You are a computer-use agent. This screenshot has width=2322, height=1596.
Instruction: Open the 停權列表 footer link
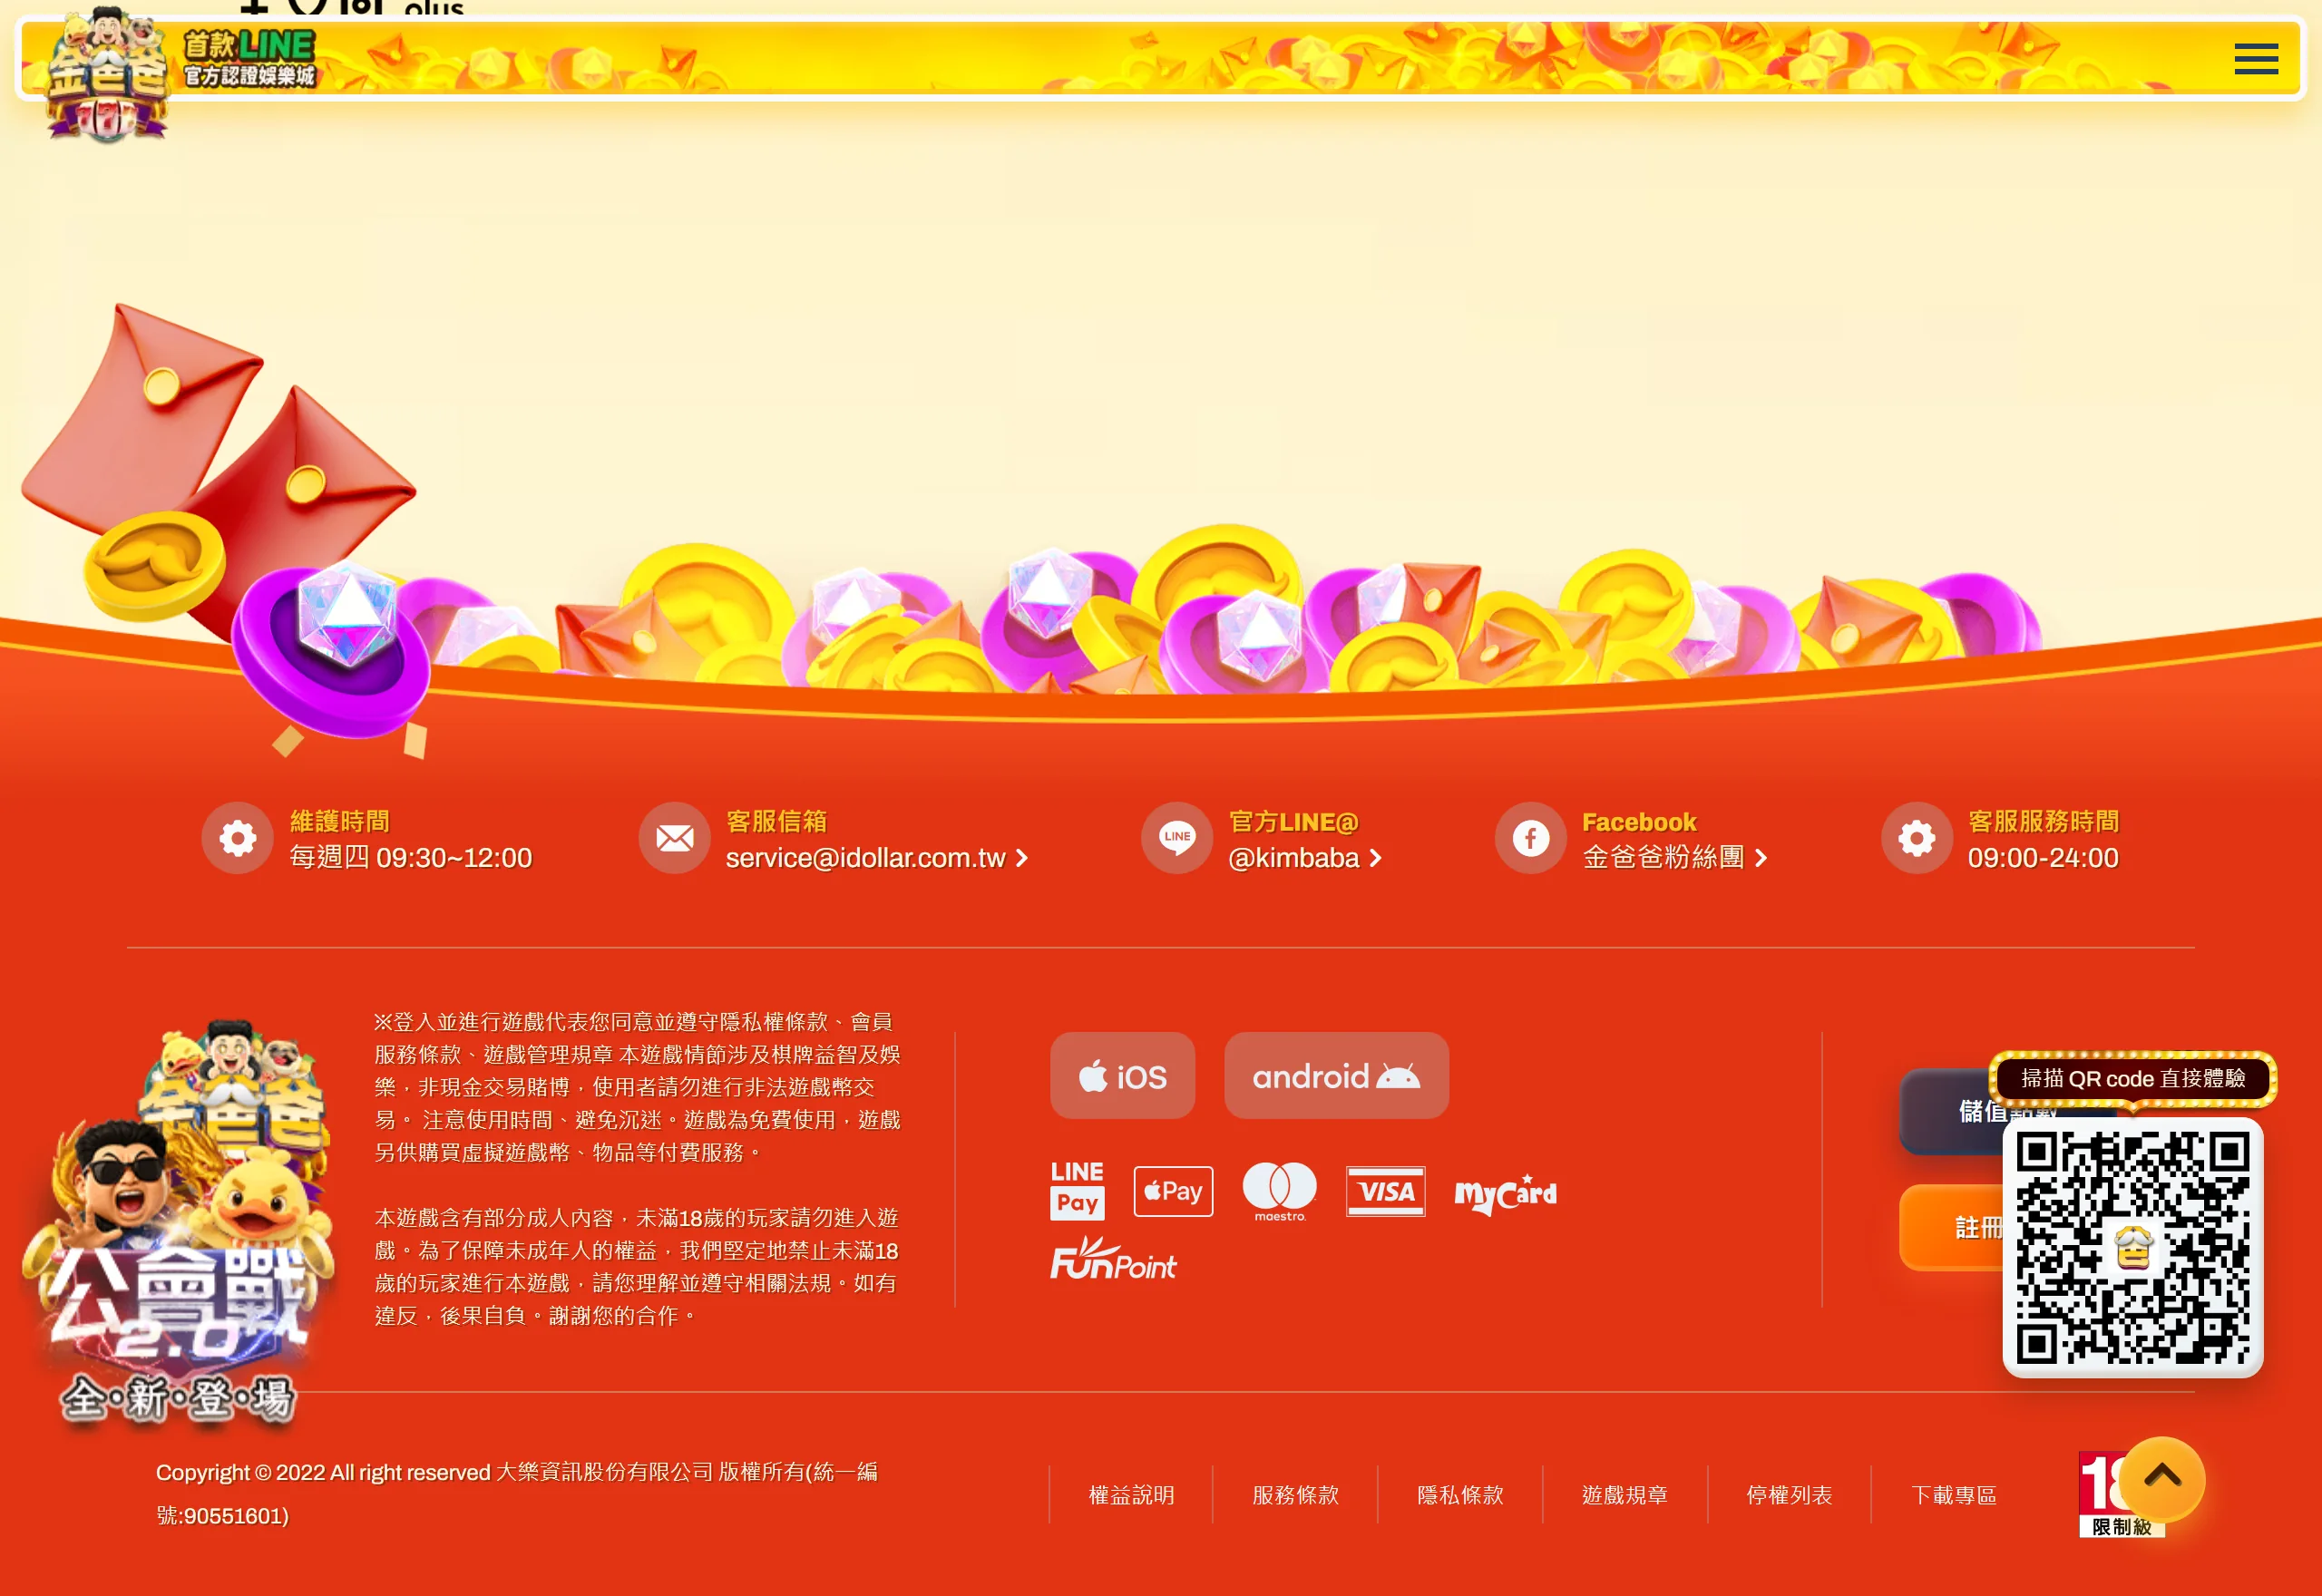point(1789,1495)
